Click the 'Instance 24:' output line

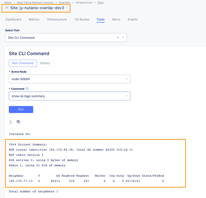tap(20, 134)
